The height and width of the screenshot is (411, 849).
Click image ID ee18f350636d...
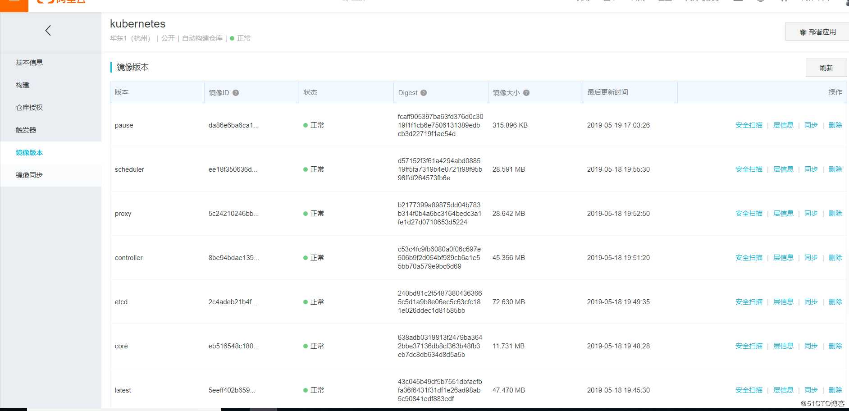point(233,169)
